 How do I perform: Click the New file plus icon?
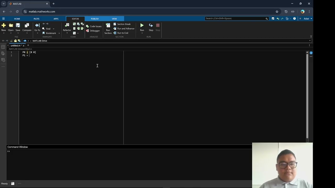coord(4,25)
